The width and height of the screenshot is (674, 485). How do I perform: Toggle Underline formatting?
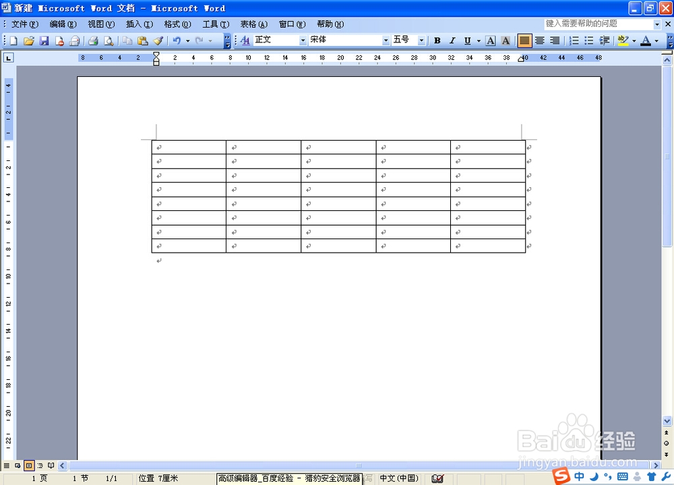coord(468,41)
